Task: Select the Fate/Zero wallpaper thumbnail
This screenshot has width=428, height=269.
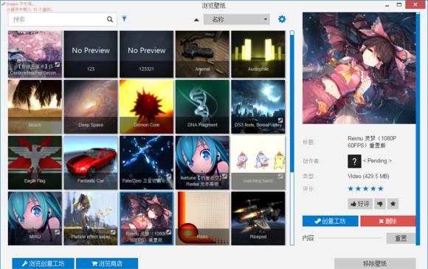Action: pos(146,163)
